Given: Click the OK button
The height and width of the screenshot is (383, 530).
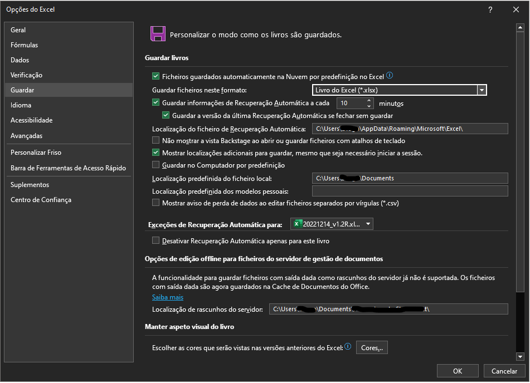Looking at the screenshot, I should [x=458, y=371].
